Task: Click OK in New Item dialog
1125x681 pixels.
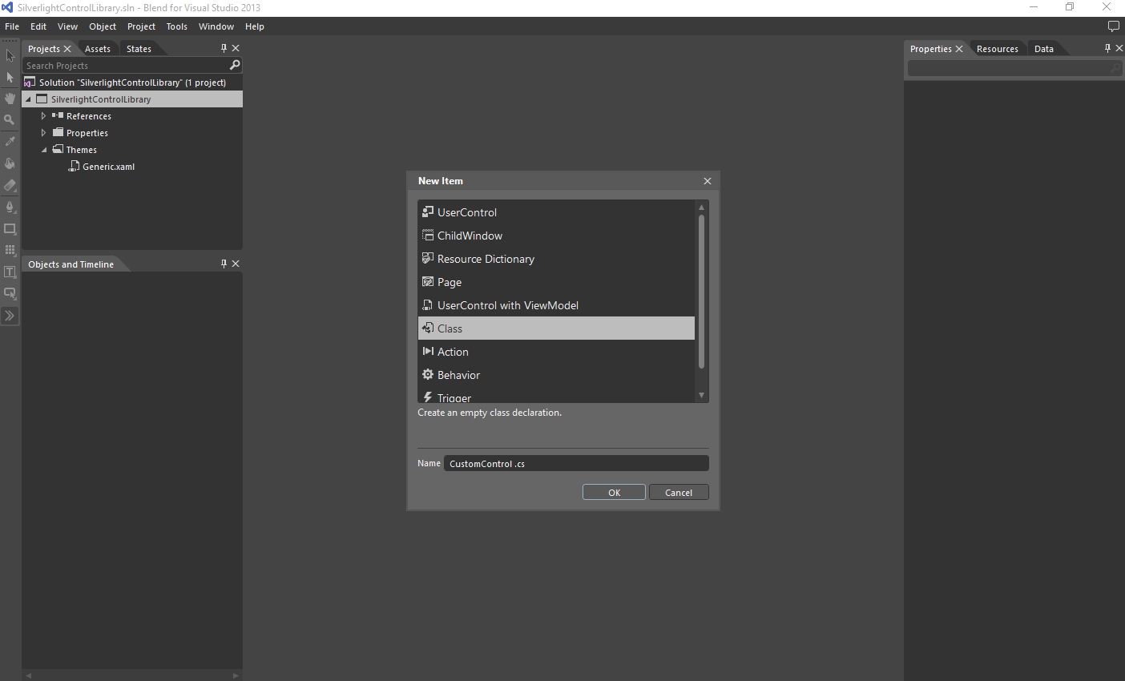Action: click(x=614, y=493)
